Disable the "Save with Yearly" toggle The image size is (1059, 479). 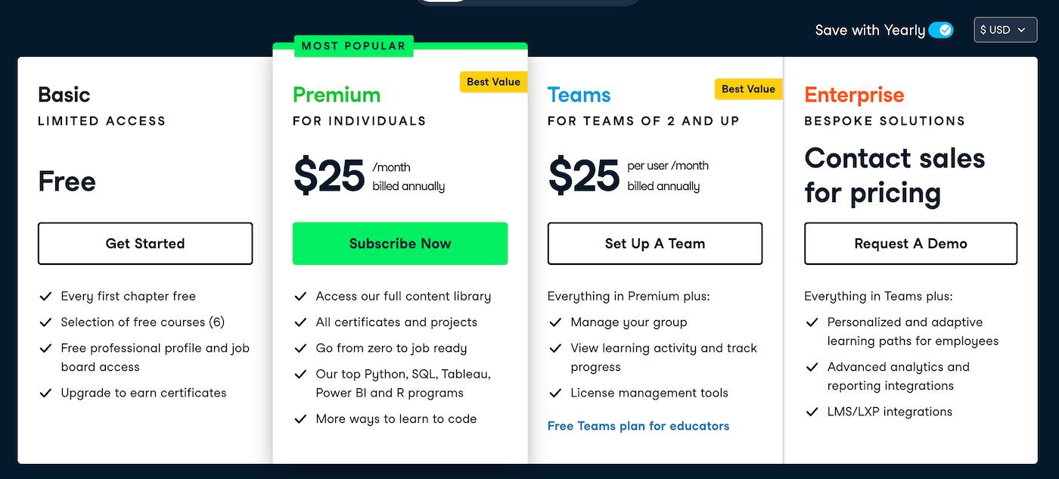coord(942,30)
